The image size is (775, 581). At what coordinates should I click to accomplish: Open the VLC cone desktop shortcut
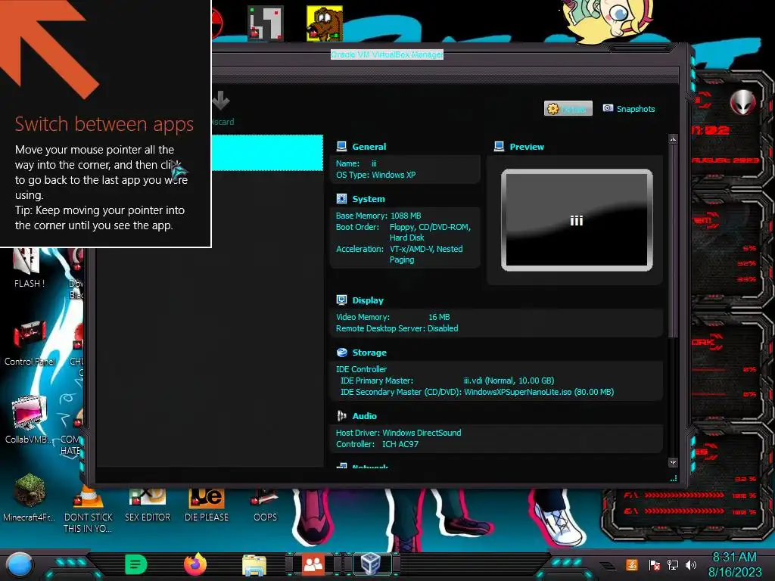pos(89,510)
